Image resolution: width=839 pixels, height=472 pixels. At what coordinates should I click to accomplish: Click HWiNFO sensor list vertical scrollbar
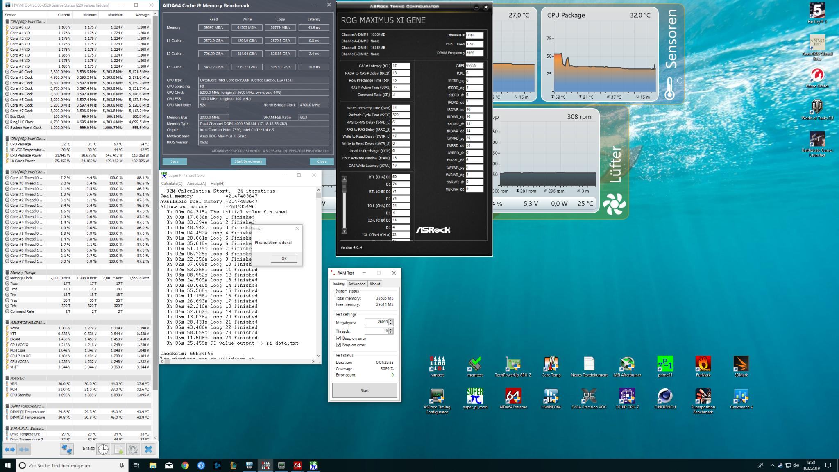tap(155, 225)
